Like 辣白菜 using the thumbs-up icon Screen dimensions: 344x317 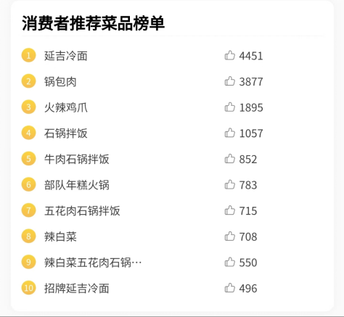coord(229,236)
